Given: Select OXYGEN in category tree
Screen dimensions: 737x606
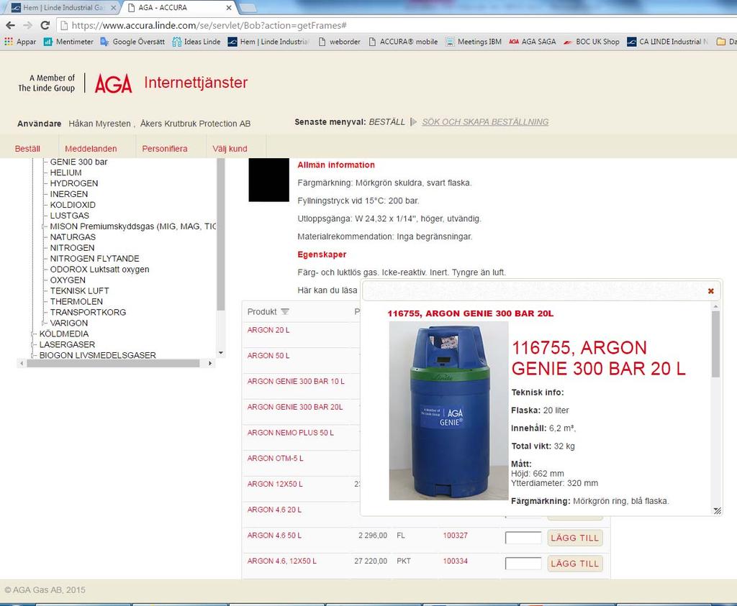Looking at the screenshot, I should 68,280.
